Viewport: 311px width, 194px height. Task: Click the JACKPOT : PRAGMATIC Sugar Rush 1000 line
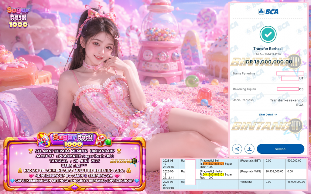(x=75, y=156)
